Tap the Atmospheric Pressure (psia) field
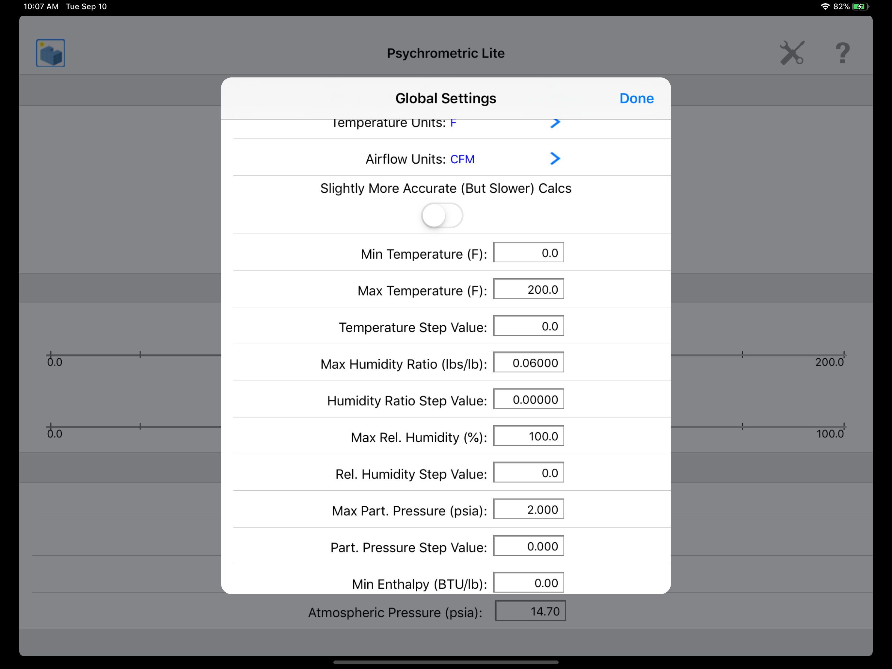The image size is (892, 669). coord(530,611)
